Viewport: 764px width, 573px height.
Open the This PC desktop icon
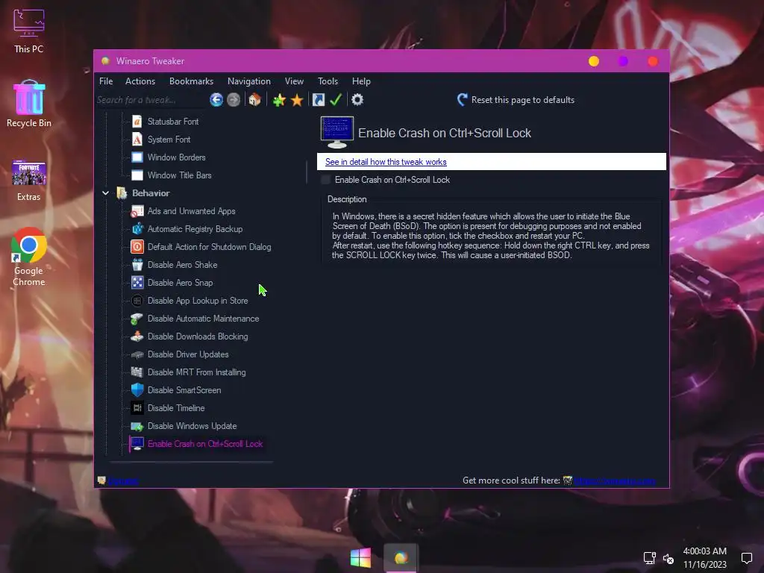point(29,31)
